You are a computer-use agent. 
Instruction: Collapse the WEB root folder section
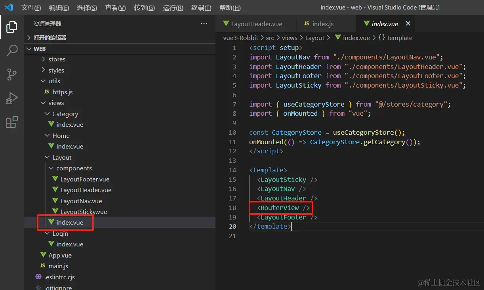40,49
